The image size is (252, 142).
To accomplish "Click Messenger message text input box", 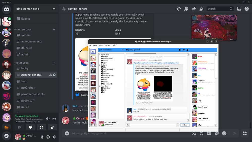I will (x=153, y=125).
